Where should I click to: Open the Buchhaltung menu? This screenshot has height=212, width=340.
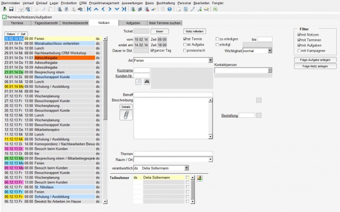pos(166,3)
